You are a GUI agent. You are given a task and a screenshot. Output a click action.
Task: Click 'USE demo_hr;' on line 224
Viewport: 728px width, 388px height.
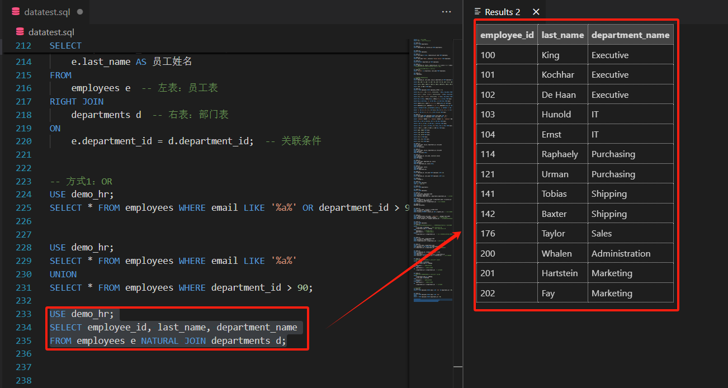pyautogui.click(x=82, y=195)
